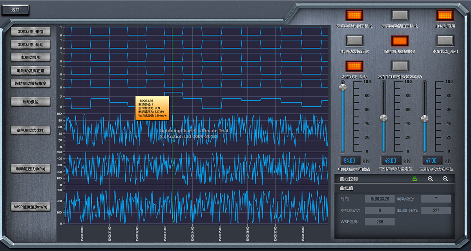Click the 时间 value field showing 15:00:33.26

pyautogui.click(x=380, y=199)
